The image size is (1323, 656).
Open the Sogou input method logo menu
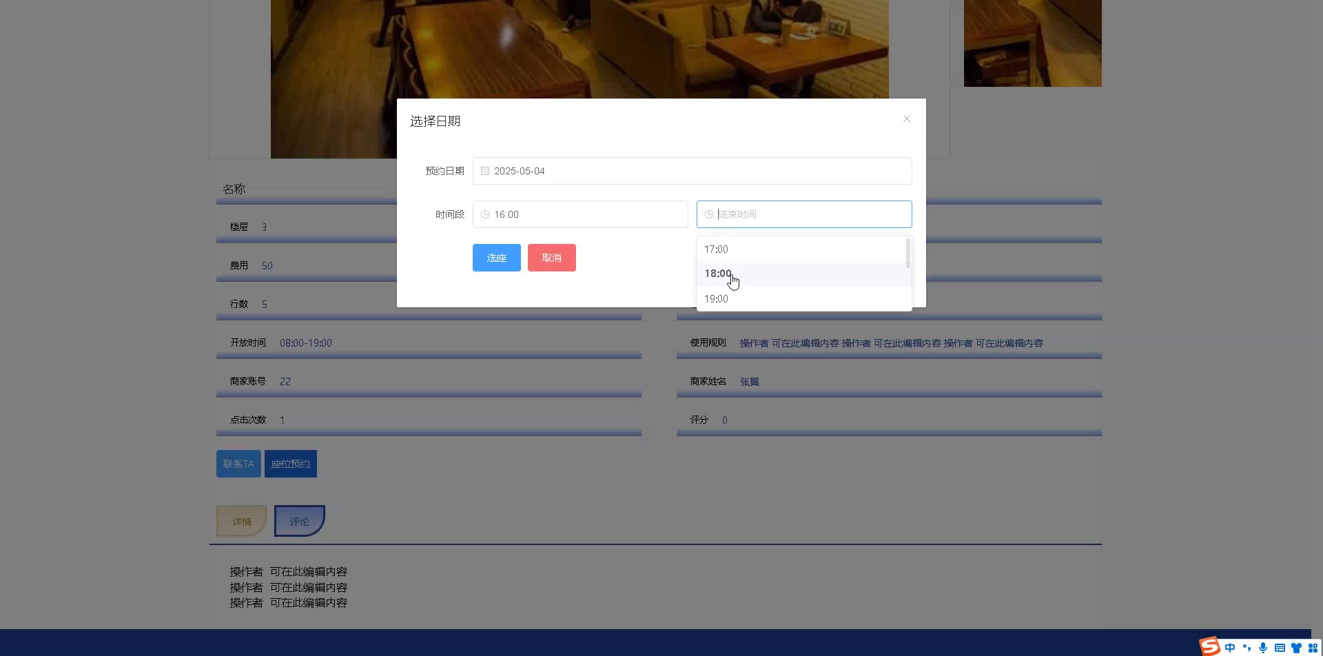coord(1209,646)
